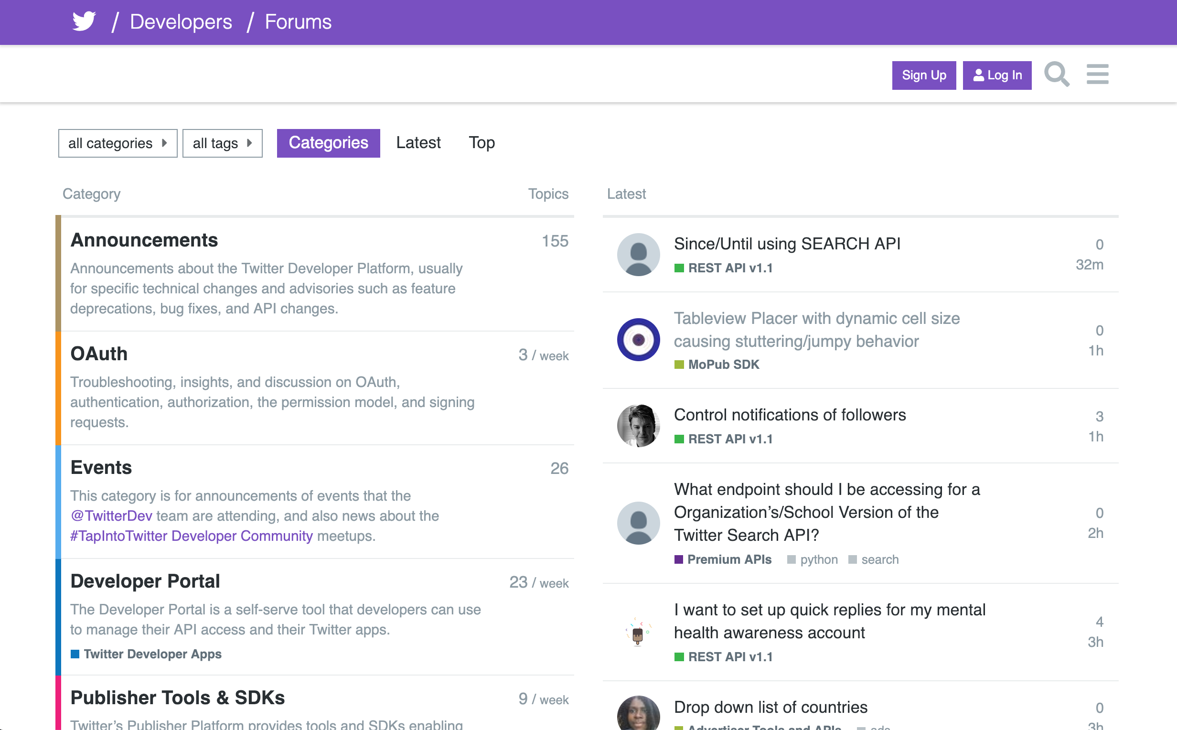This screenshot has width=1177, height=730.
Task: Click the Categories toggle button
Action: 329,142
